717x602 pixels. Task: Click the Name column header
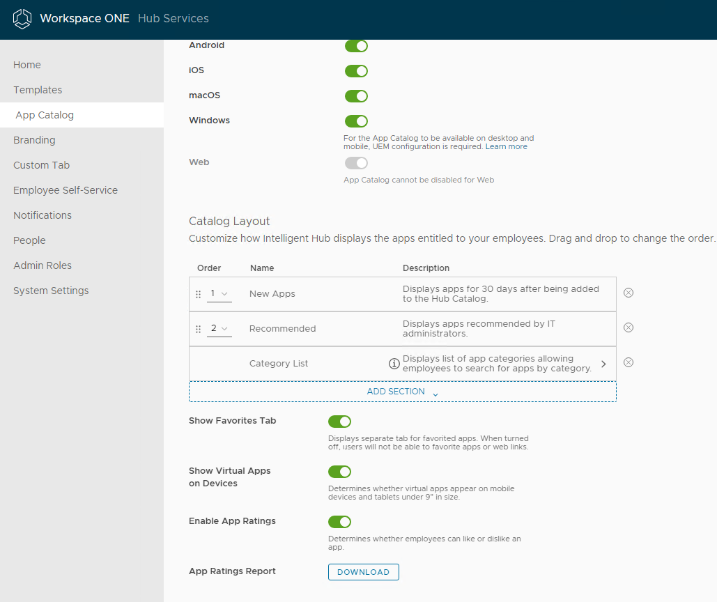click(262, 268)
